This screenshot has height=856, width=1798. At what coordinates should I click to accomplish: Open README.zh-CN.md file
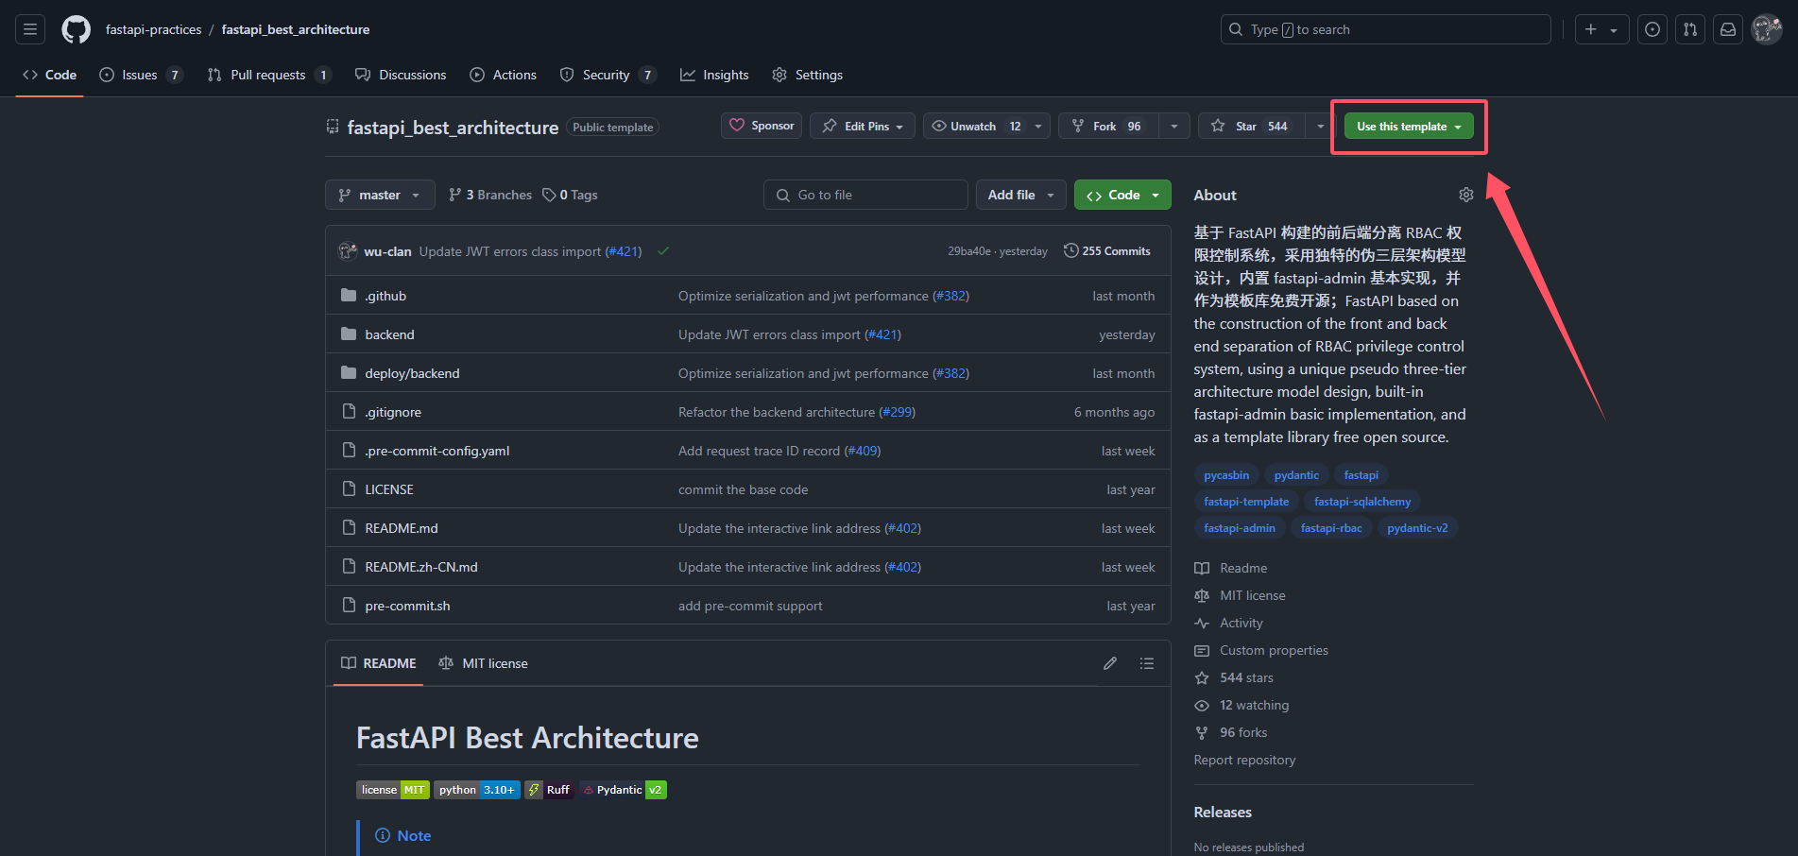[x=421, y=567]
